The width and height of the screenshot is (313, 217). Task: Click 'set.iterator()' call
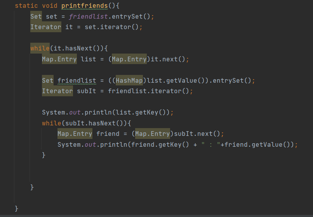(x=111, y=27)
